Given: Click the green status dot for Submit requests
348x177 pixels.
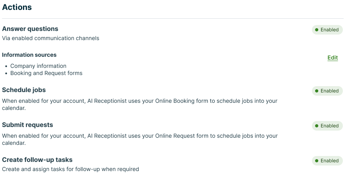Looking at the screenshot, I should tap(317, 126).
